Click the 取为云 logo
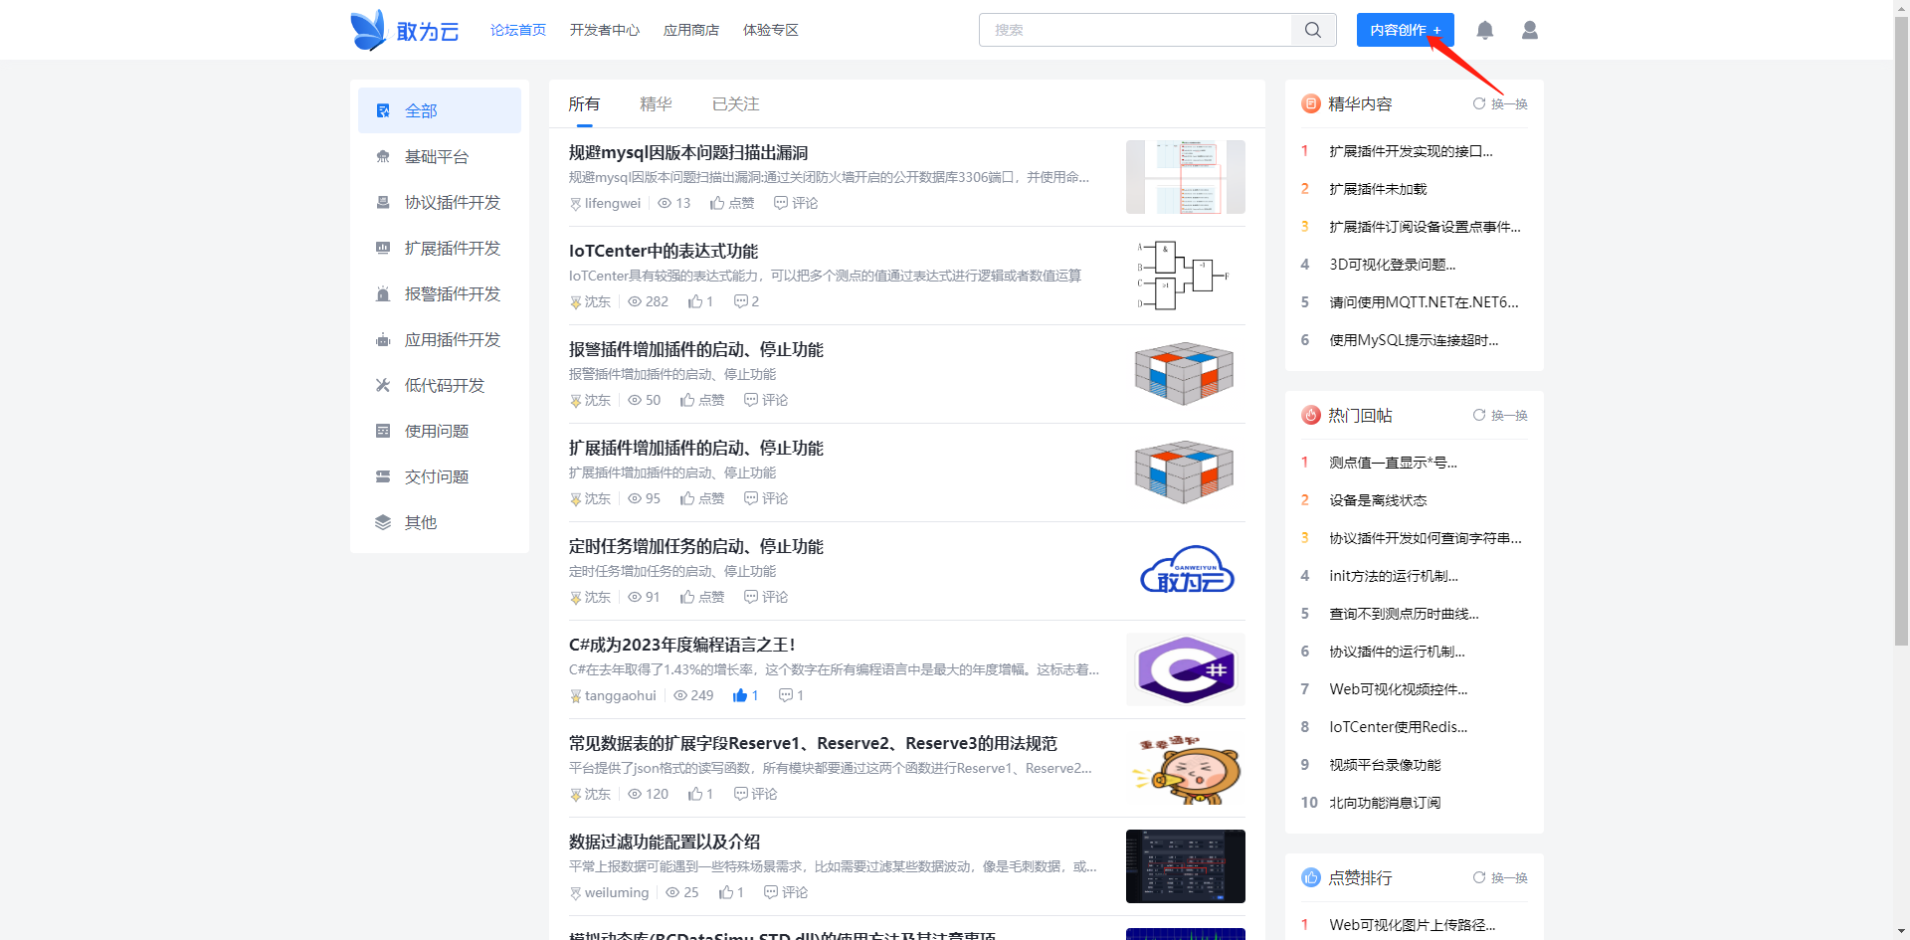Screen dimensions: 1910x940 [x=405, y=30]
